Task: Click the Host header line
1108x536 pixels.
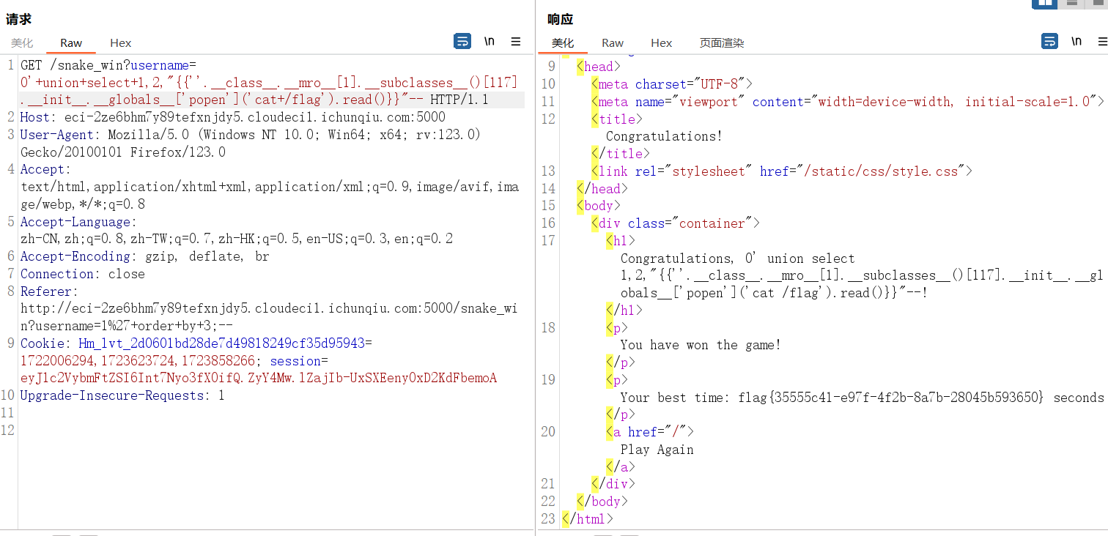Action: point(233,117)
